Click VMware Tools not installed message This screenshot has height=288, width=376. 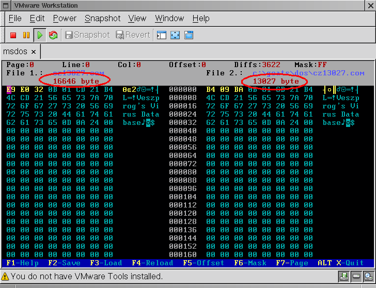87,277
